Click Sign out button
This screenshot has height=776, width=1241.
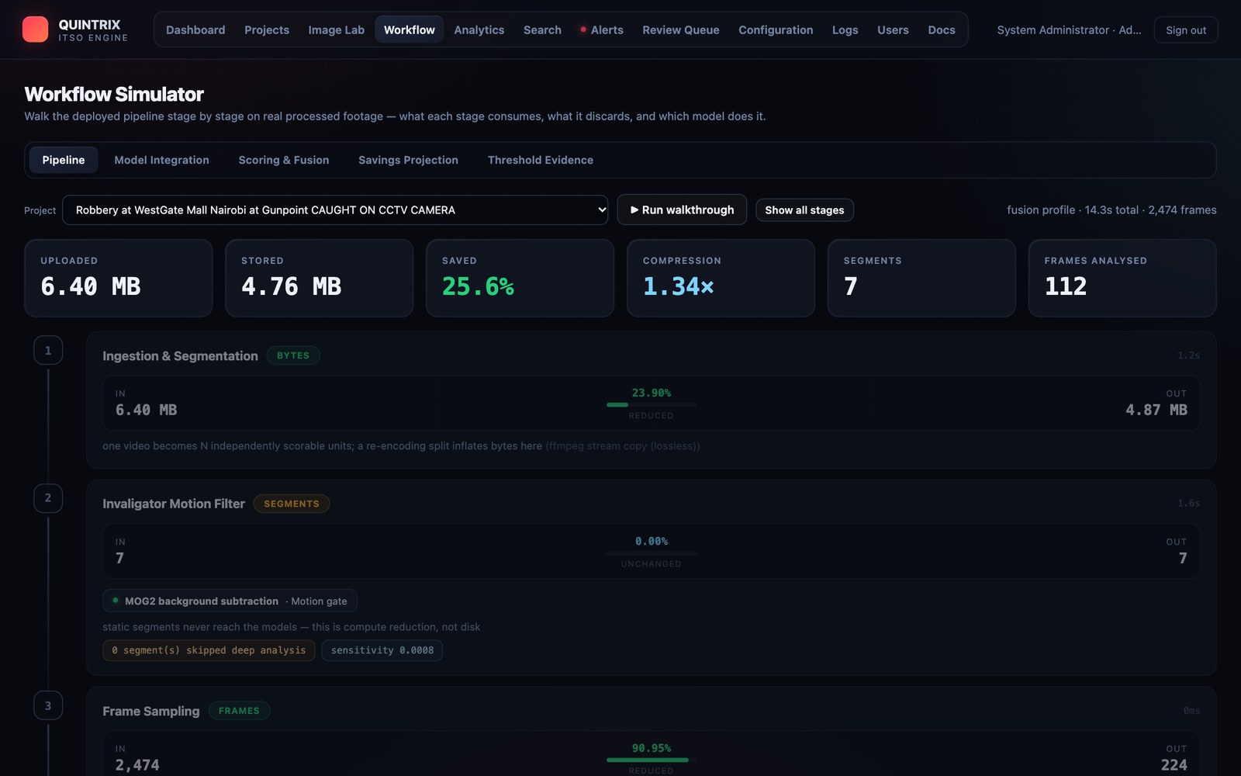(x=1186, y=29)
